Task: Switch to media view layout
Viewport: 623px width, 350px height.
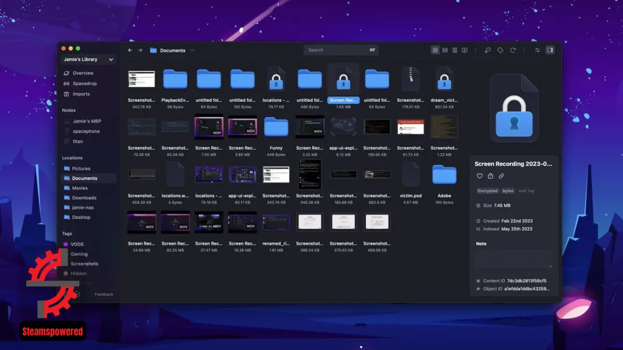Action: pos(464,50)
